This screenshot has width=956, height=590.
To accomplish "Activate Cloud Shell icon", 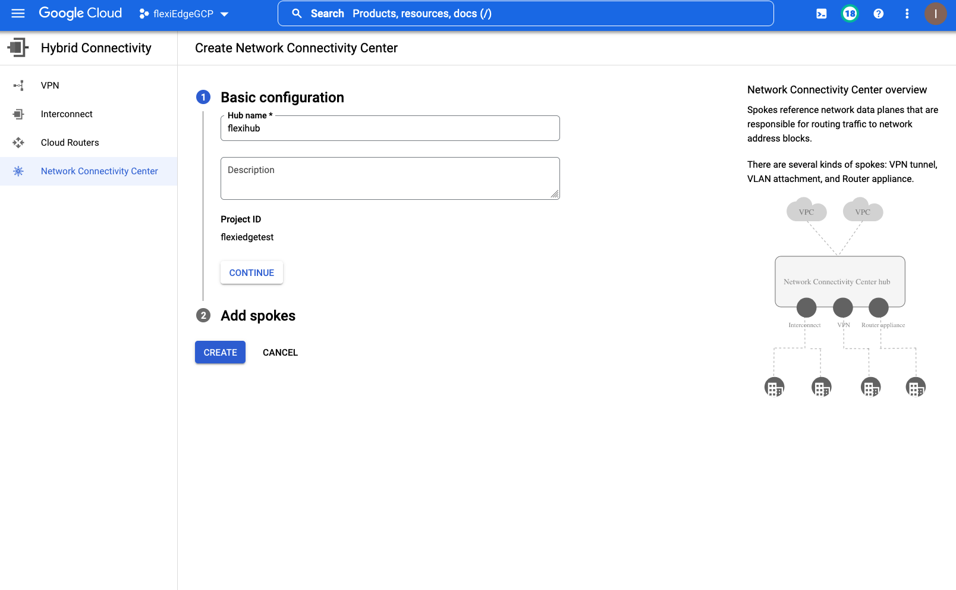I will coord(822,14).
